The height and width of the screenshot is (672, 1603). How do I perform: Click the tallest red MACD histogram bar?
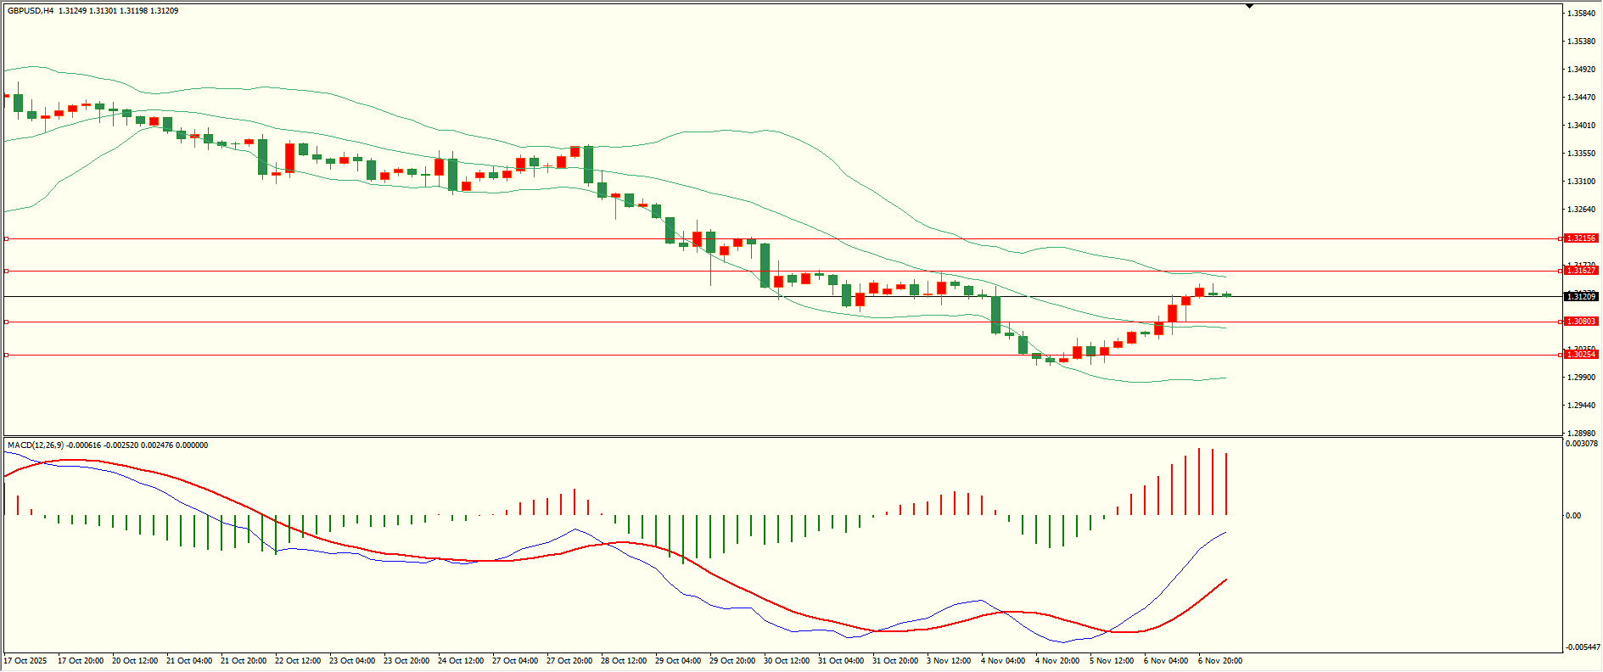tap(1199, 481)
